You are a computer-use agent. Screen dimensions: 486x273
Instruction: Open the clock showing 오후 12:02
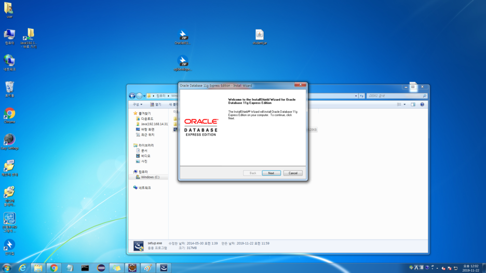(470, 268)
